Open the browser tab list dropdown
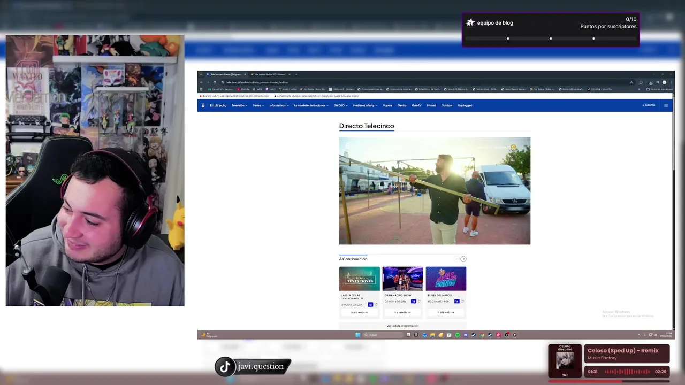 click(201, 74)
